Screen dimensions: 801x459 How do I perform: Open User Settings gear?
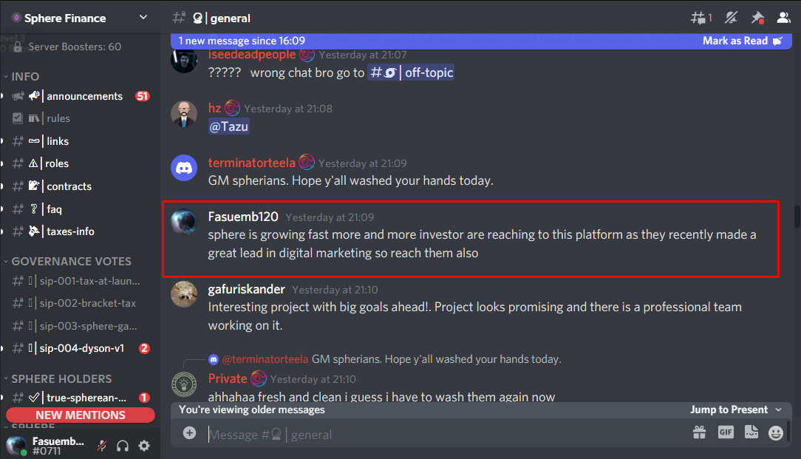[145, 446]
